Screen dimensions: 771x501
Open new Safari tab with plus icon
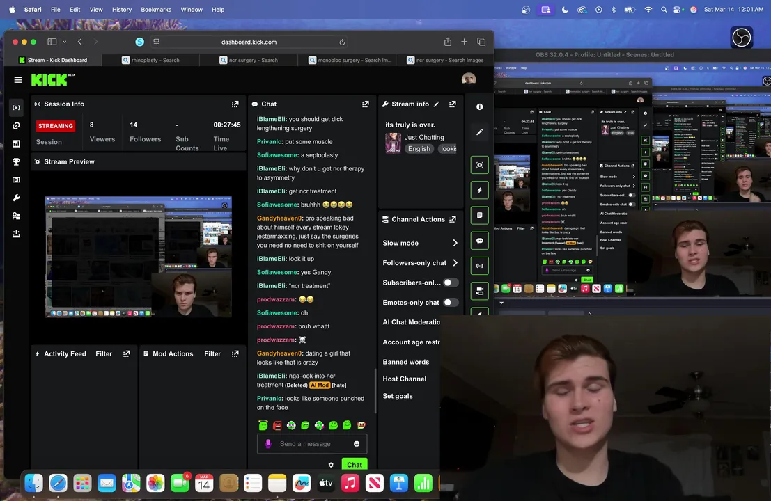464,42
